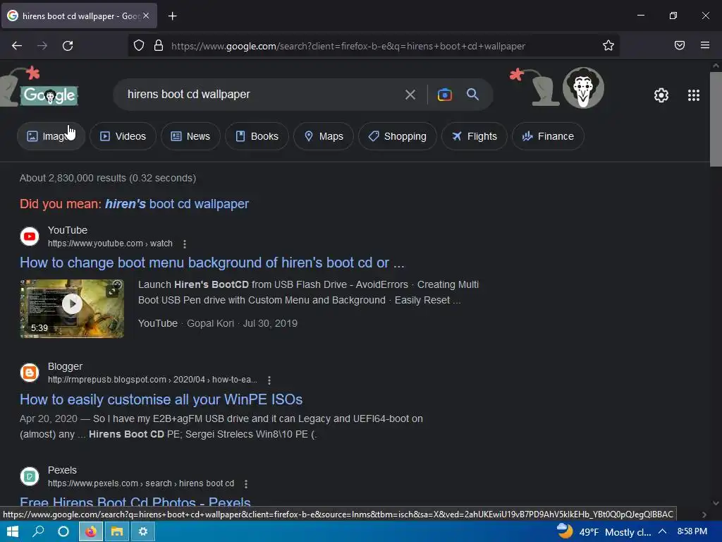Click the scrollbar down arrow

point(716,503)
